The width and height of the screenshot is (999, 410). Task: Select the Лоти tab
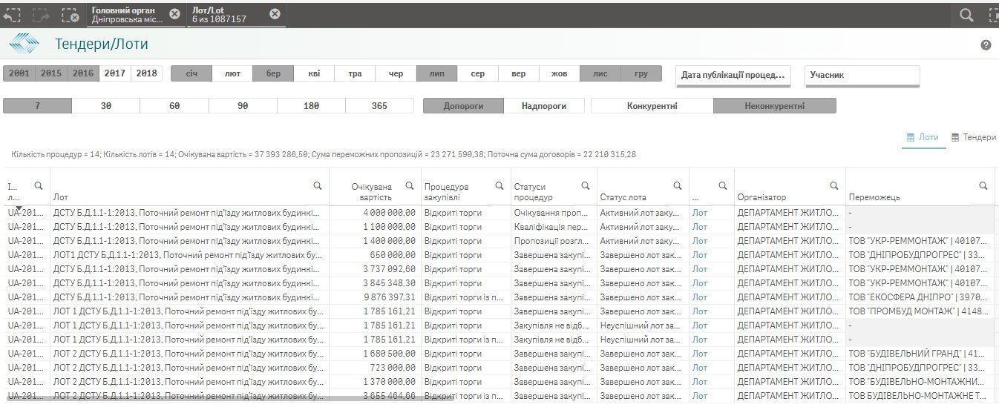[x=923, y=137]
